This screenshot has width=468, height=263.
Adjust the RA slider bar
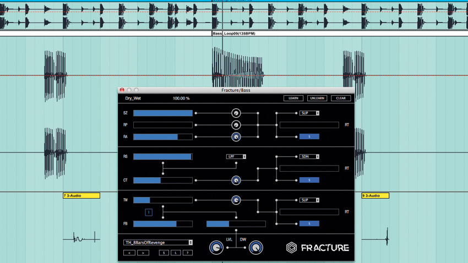(x=162, y=137)
